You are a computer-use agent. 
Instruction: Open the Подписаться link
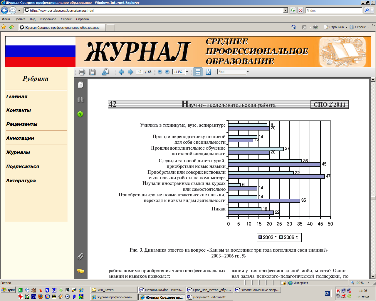tap(23, 166)
